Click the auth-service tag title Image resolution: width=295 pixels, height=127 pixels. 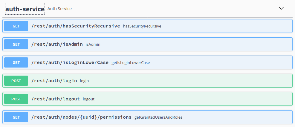pyautogui.click(x=25, y=9)
